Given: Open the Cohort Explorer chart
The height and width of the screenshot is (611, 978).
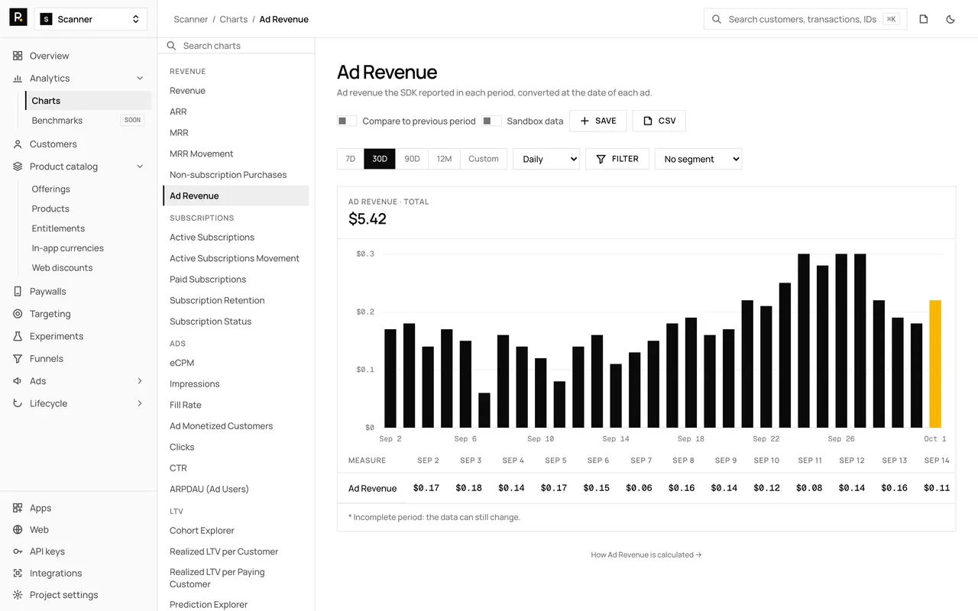Looking at the screenshot, I should pos(236,531).
